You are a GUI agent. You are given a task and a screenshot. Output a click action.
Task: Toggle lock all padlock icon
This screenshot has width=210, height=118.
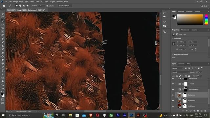189,76
